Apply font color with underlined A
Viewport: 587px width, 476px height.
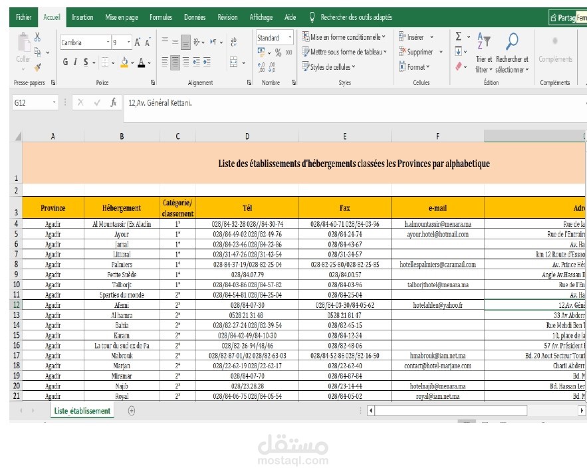coord(141,62)
